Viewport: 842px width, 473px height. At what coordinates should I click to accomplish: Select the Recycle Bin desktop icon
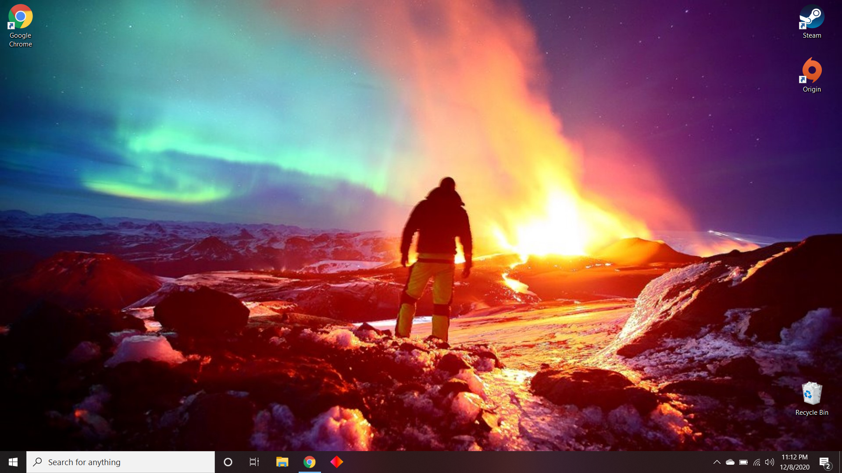click(x=812, y=399)
